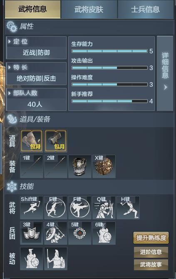Open the 详细信息 side panel
The image size is (176, 279).
(165, 73)
